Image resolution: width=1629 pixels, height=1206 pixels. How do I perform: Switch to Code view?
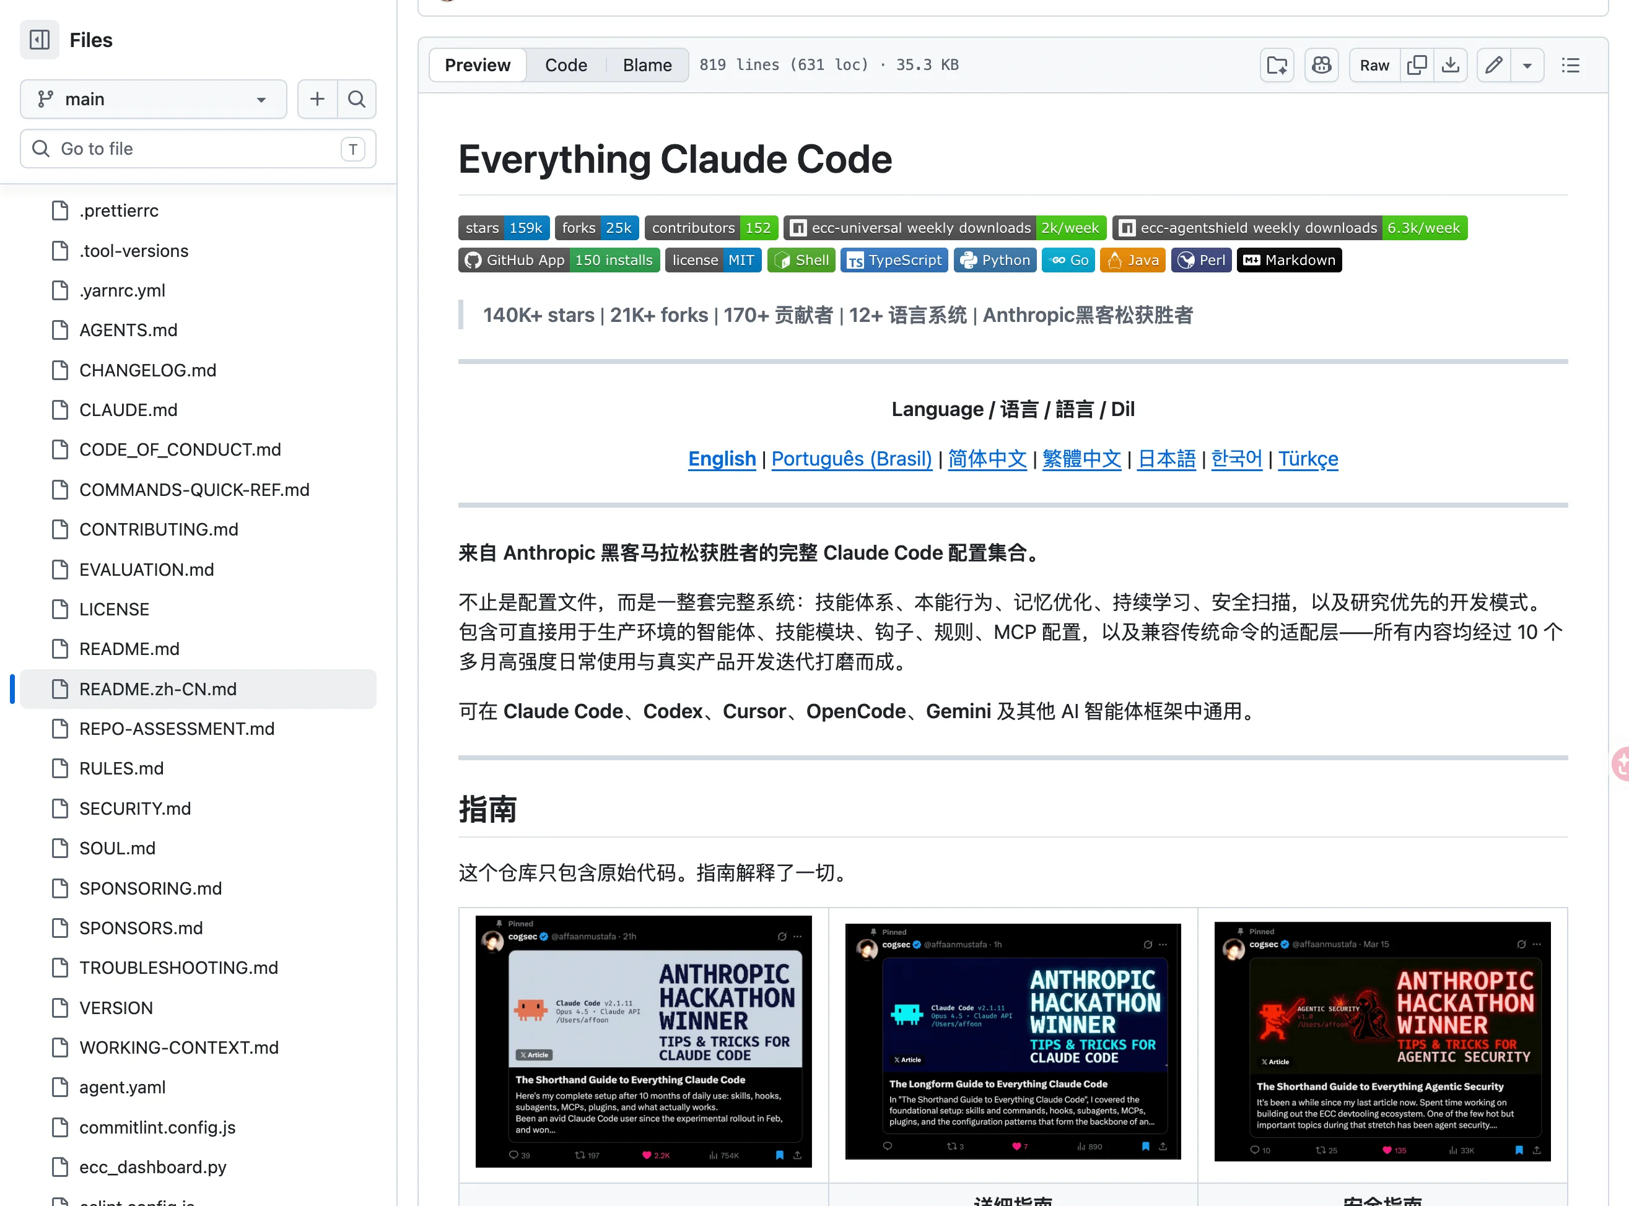pyautogui.click(x=565, y=65)
